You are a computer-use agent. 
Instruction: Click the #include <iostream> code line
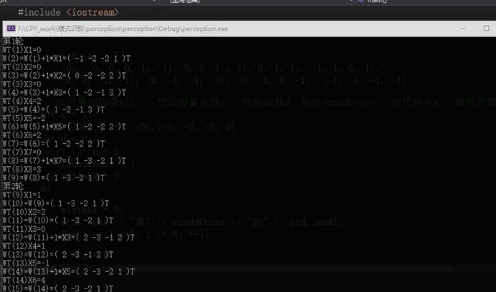click(x=68, y=12)
